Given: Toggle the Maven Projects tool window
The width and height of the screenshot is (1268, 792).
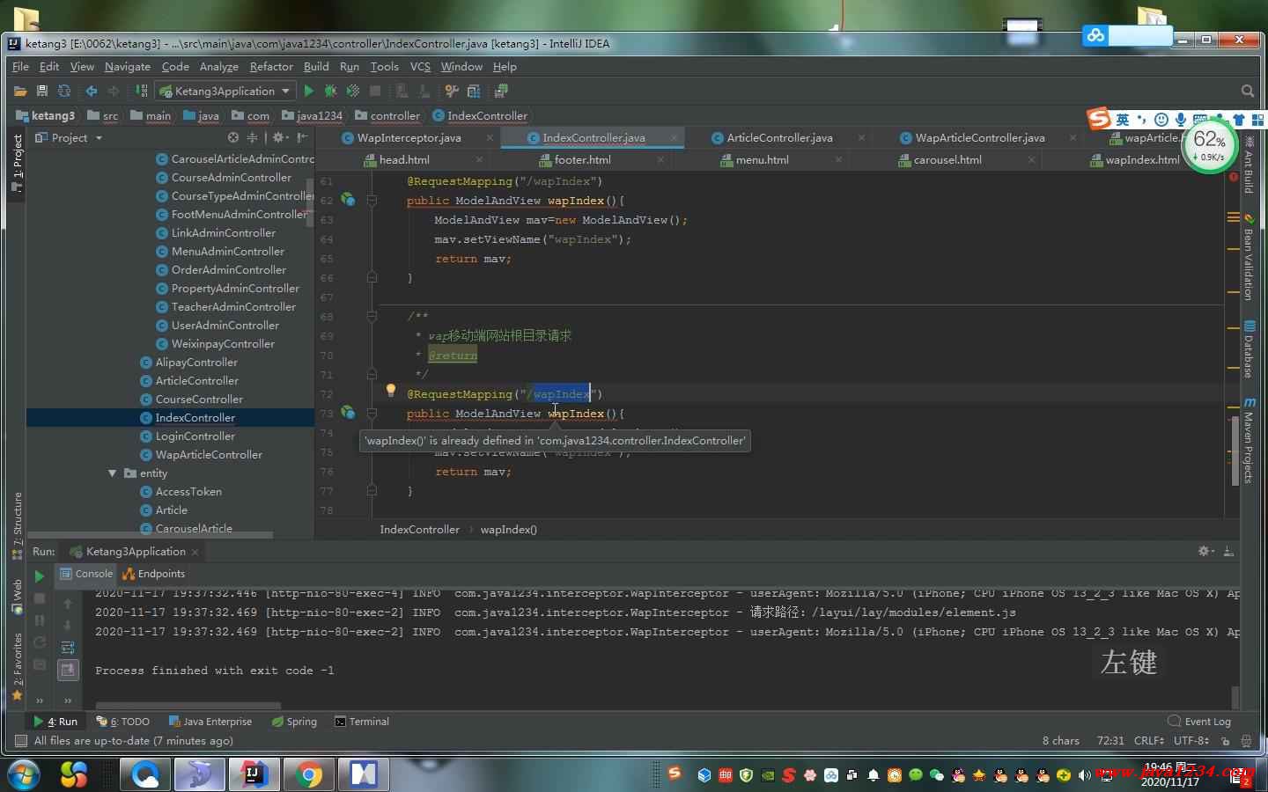Looking at the screenshot, I should click(1249, 440).
